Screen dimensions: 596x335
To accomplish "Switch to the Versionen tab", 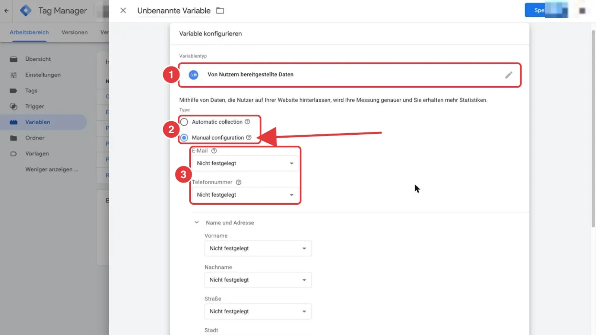I will coord(74,32).
